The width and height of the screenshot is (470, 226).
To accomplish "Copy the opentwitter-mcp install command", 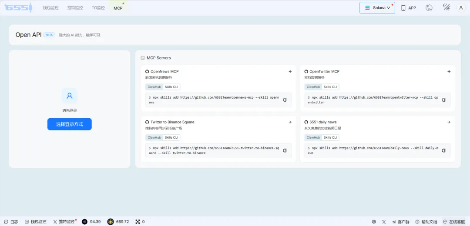I will (x=443, y=100).
